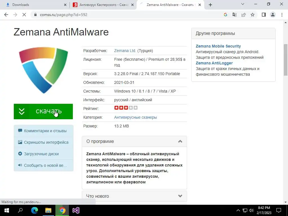
Task: Click the page vertical scrollbar thumb
Action: click(286, 60)
